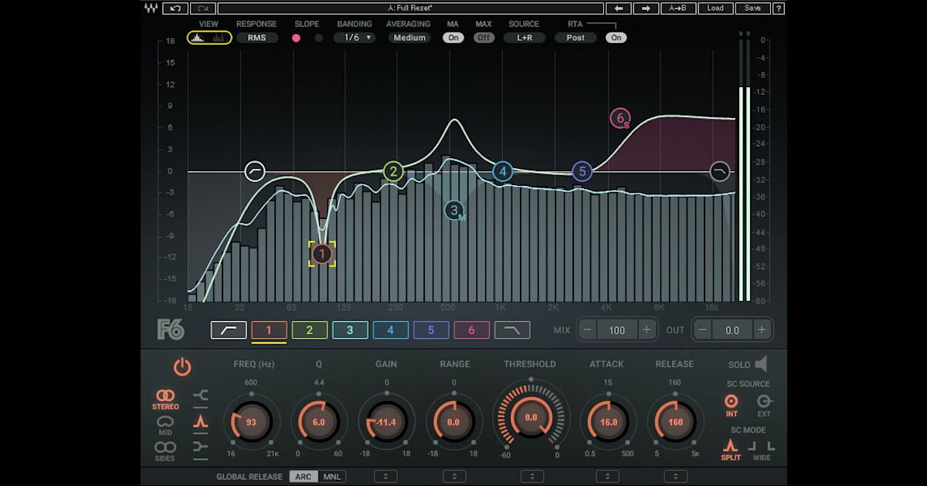Choose the bell filter shape
The image size is (927, 486).
click(201, 421)
